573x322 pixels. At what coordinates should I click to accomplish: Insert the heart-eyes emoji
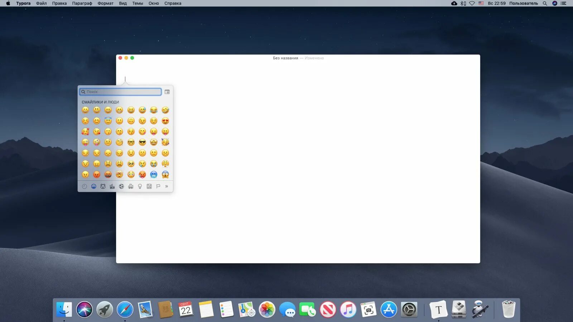tap(165, 121)
